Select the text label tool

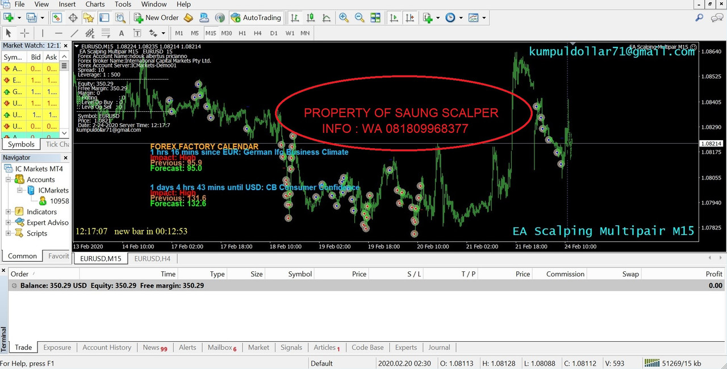click(x=137, y=33)
